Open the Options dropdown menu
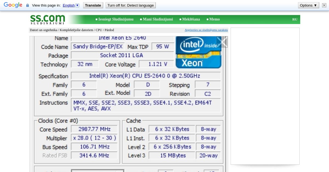 coord(308,5)
